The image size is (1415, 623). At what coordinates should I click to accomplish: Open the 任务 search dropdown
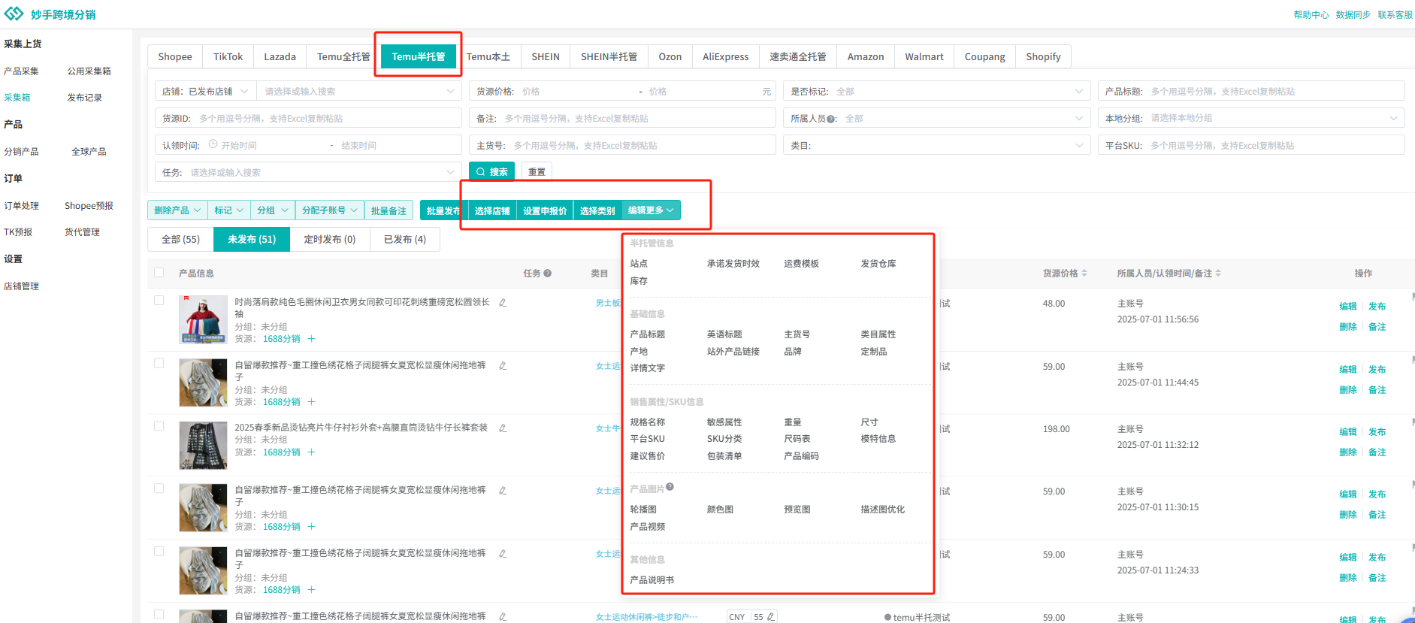pyautogui.click(x=308, y=173)
